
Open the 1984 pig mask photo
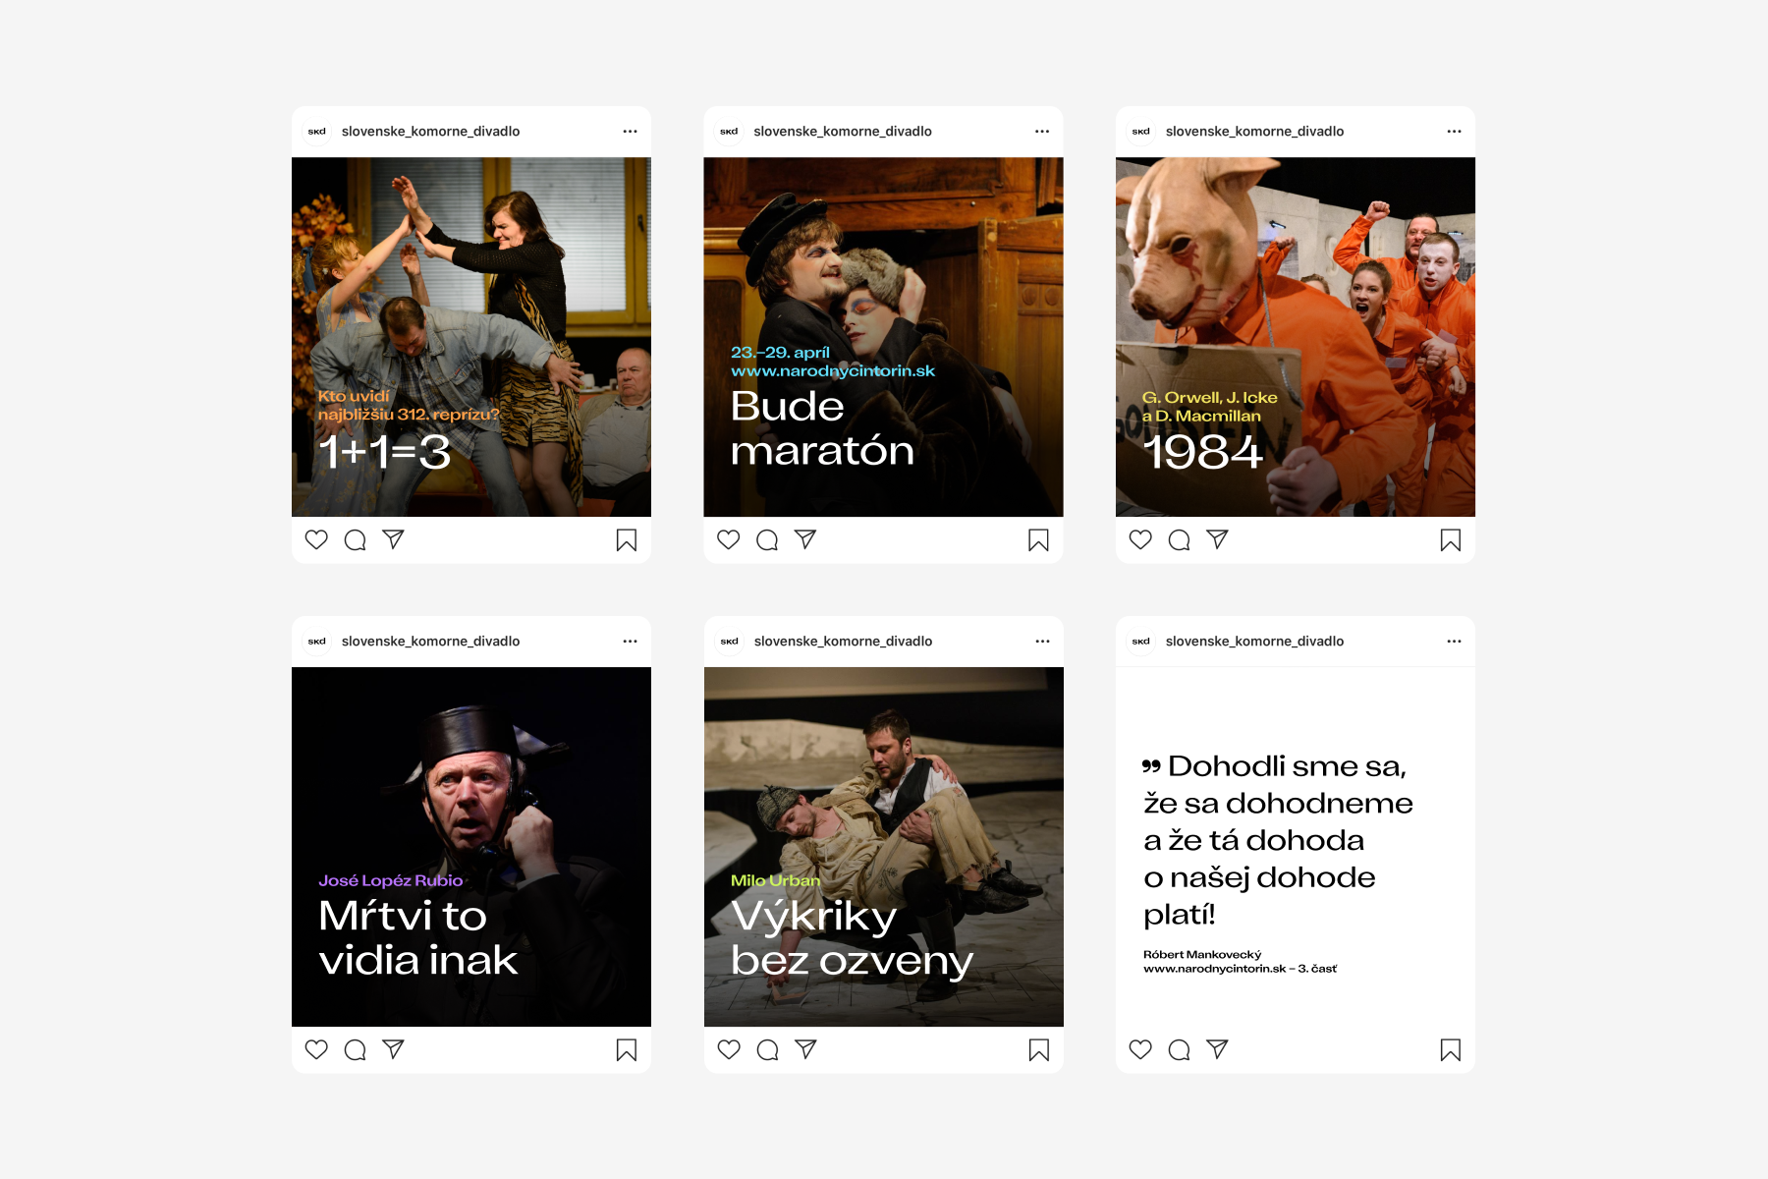tap(1295, 295)
